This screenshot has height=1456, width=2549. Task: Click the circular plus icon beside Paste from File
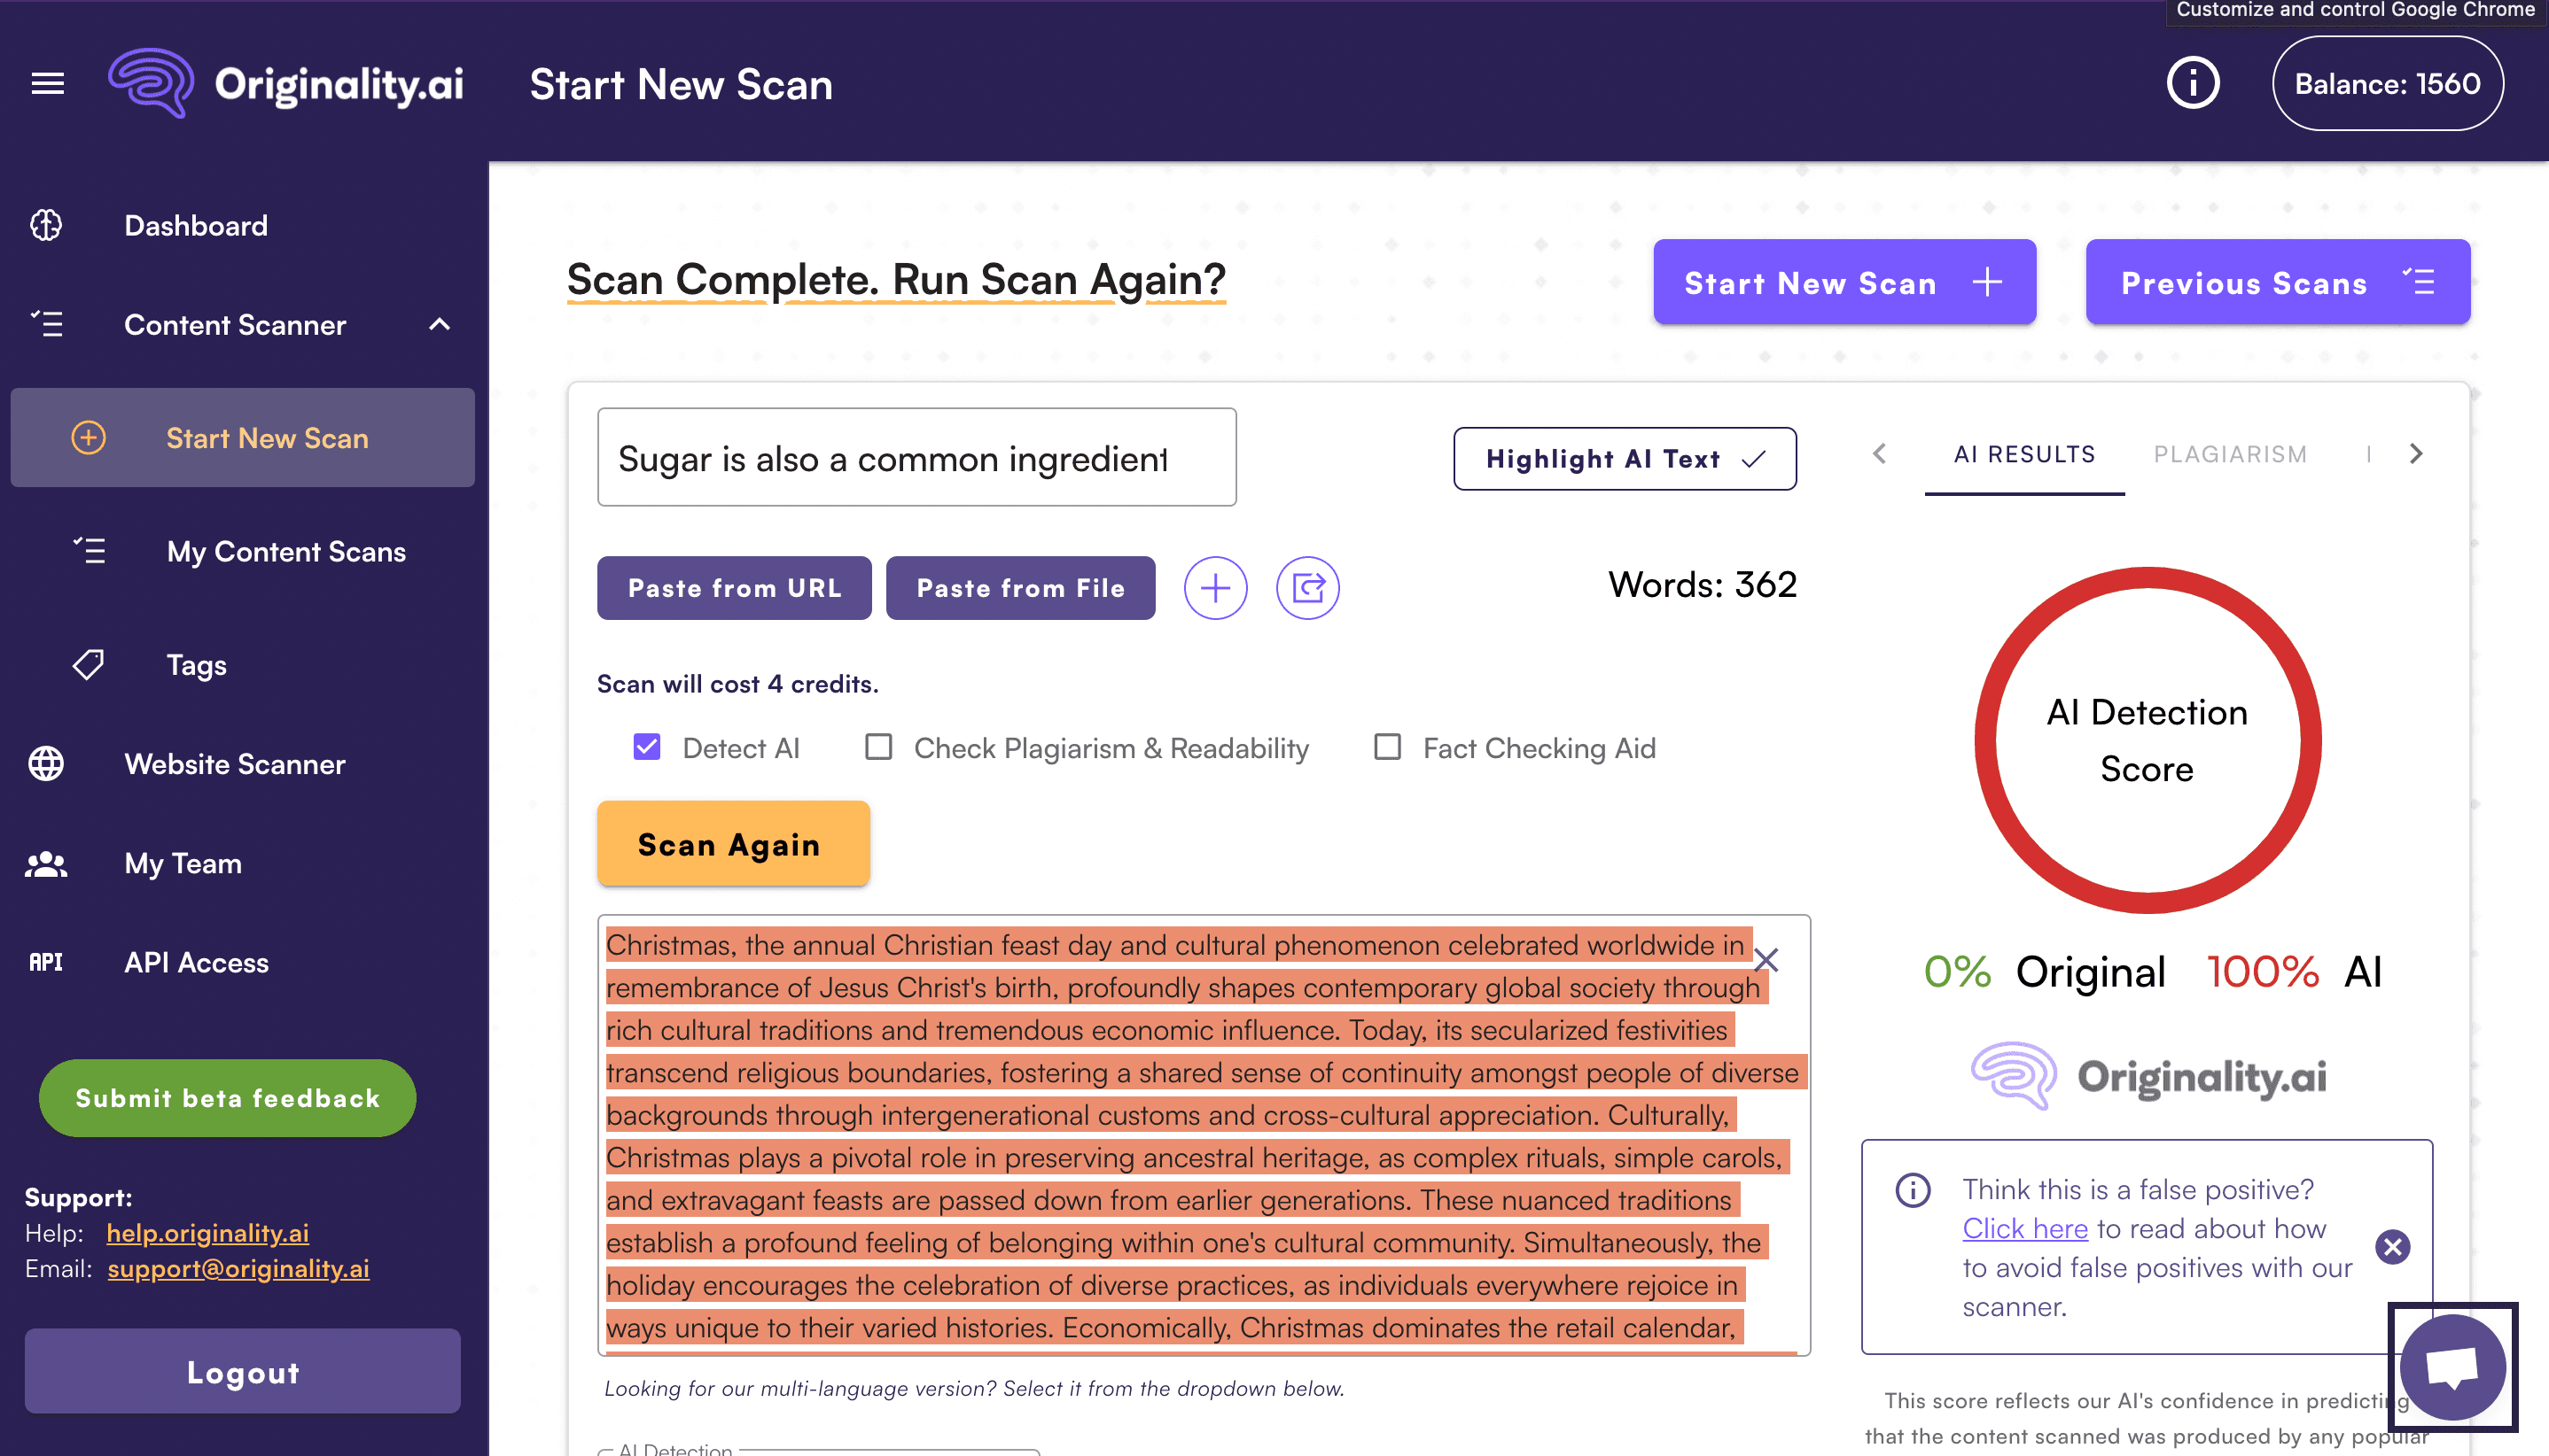tap(1215, 588)
